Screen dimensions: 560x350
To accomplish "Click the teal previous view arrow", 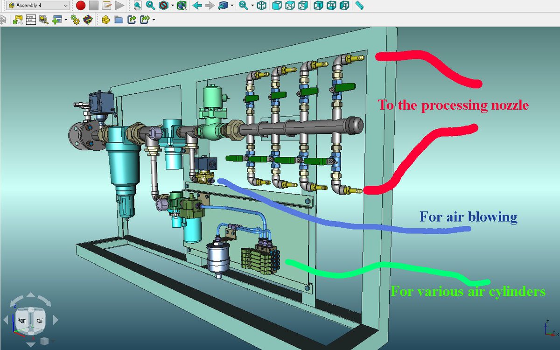I will [196, 6].
